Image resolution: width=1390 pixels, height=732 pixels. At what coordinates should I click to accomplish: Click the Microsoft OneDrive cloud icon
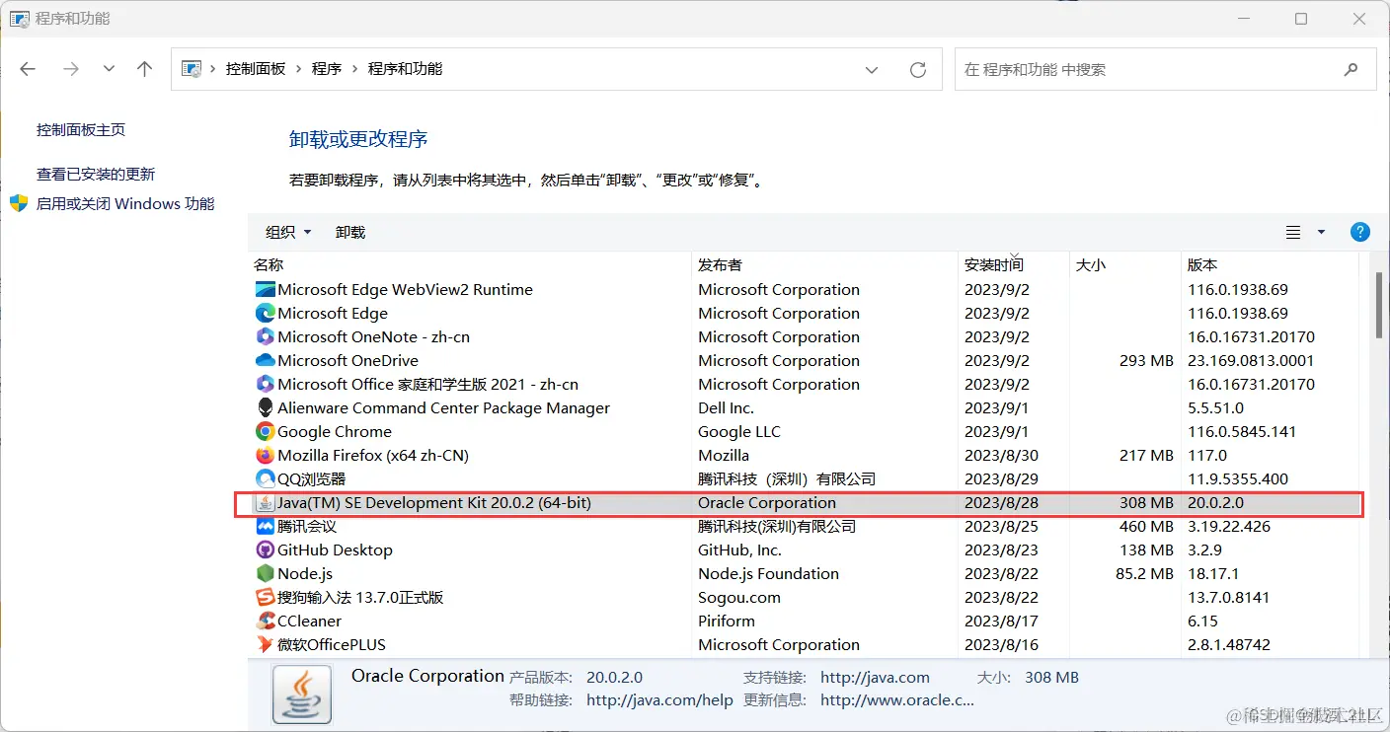pyautogui.click(x=265, y=361)
